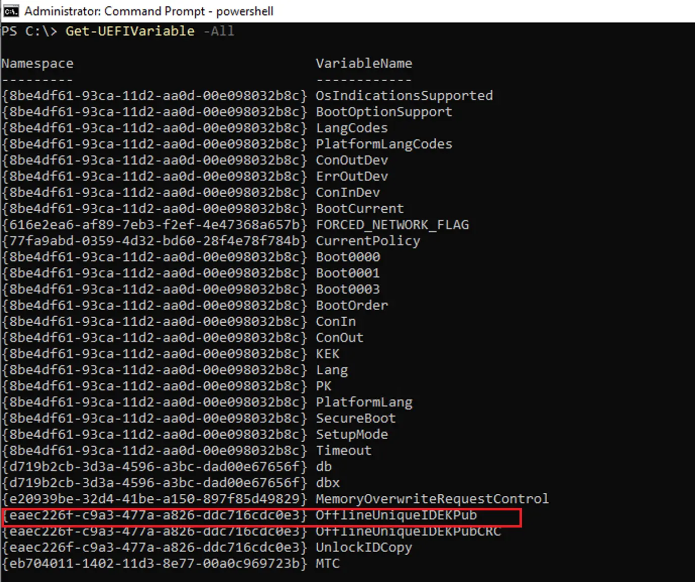The width and height of the screenshot is (695, 582).
Task: Click namespace GUID beside UnlockIDCopy
Action: pos(154,548)
